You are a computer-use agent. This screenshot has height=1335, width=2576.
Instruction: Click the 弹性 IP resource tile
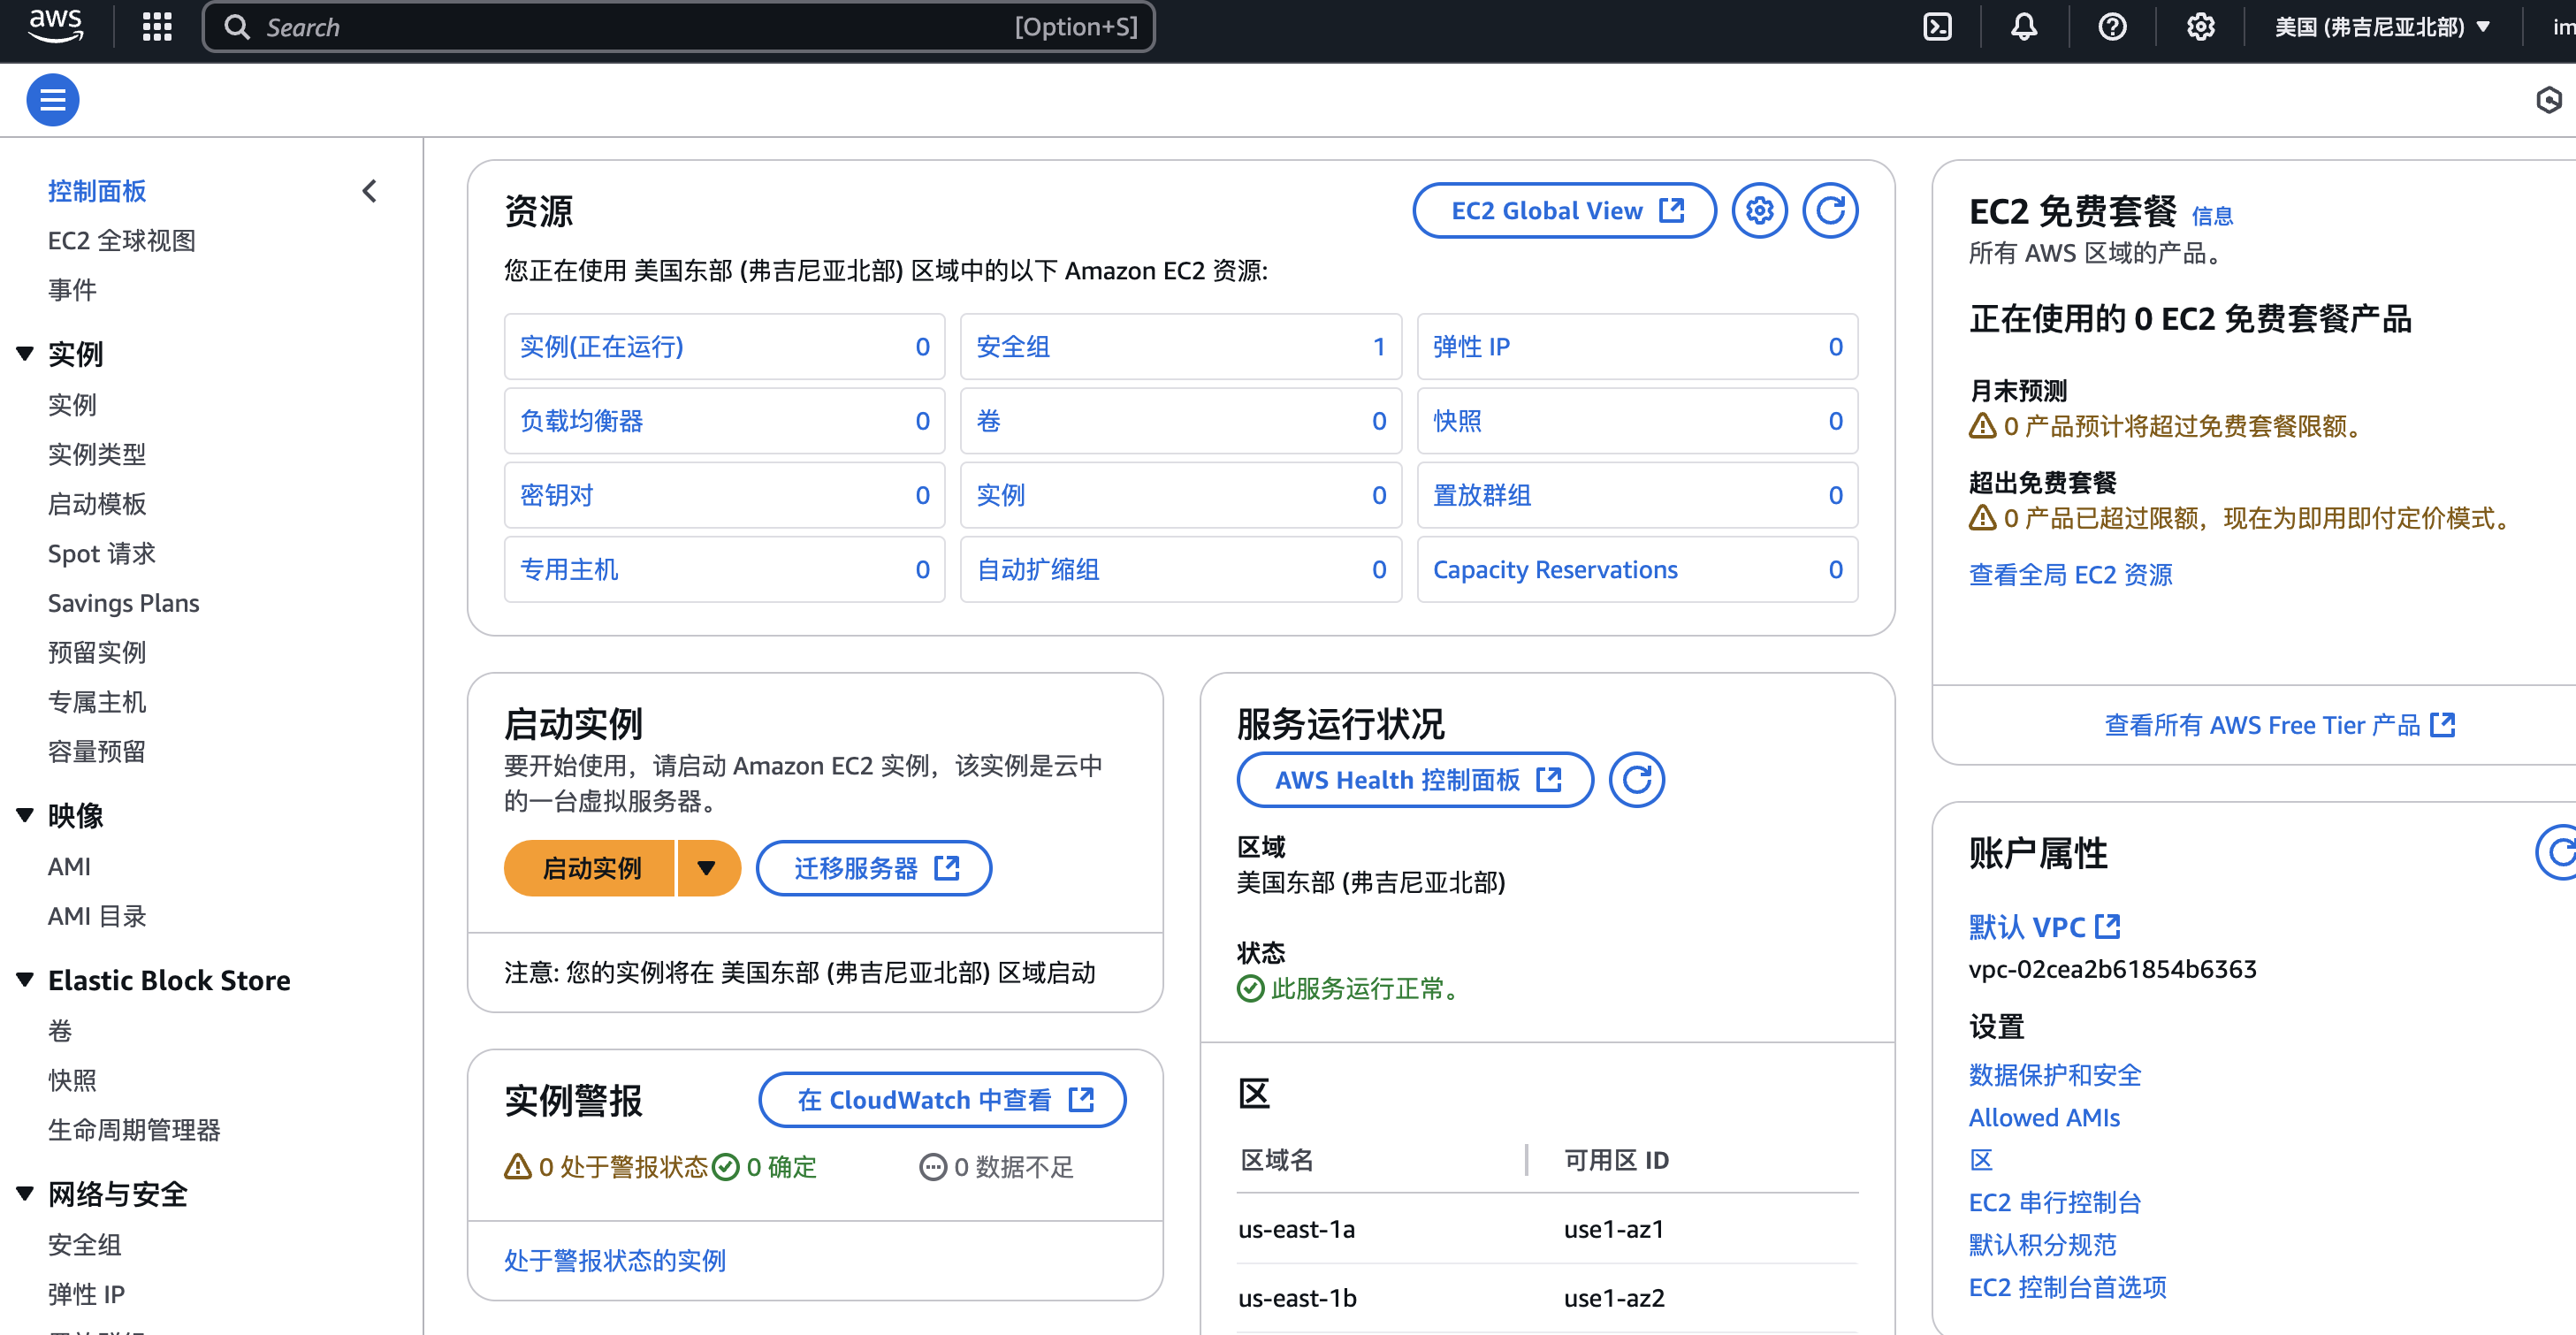point(1637,347)
